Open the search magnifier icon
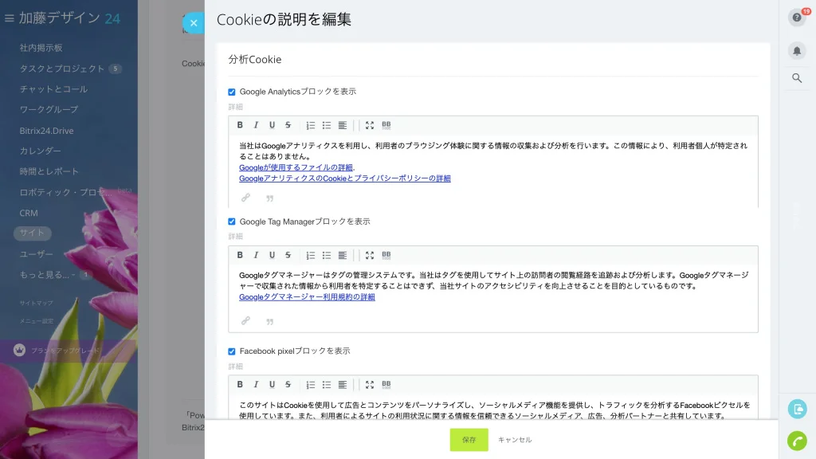The height and width of the screenshot is (459, 816). coord(797,78)
